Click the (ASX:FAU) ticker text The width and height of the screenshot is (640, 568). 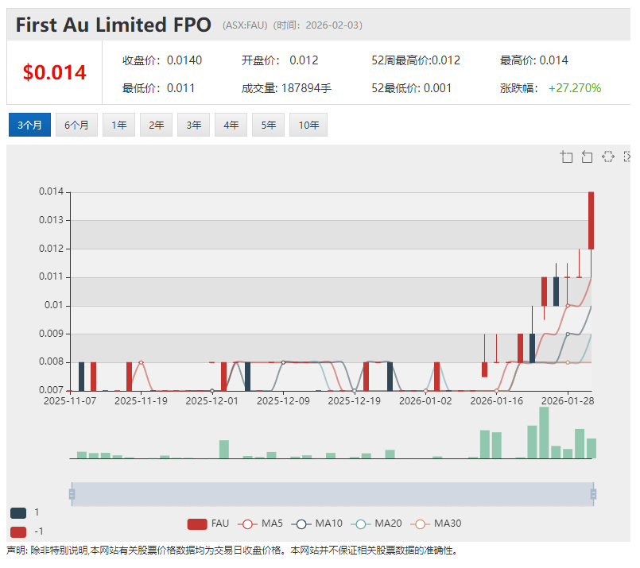(x=245, y=25)
